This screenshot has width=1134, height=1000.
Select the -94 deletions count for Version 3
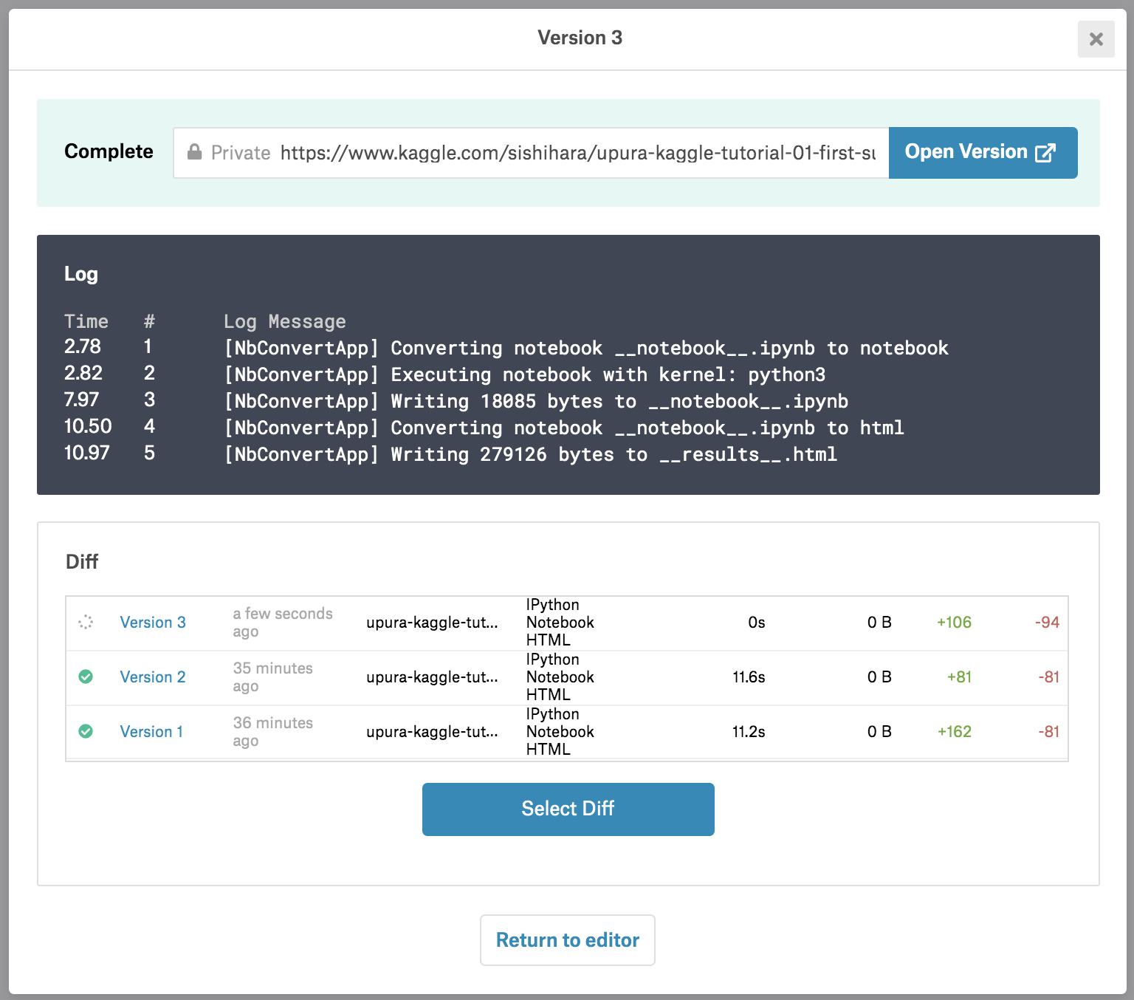pos(1047,623)
